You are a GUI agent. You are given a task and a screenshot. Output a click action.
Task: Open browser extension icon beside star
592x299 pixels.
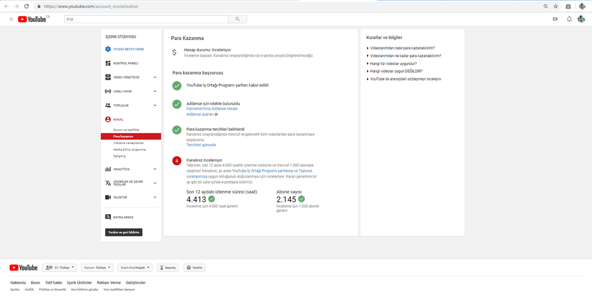pyautogui.click(x=568, y=6)
